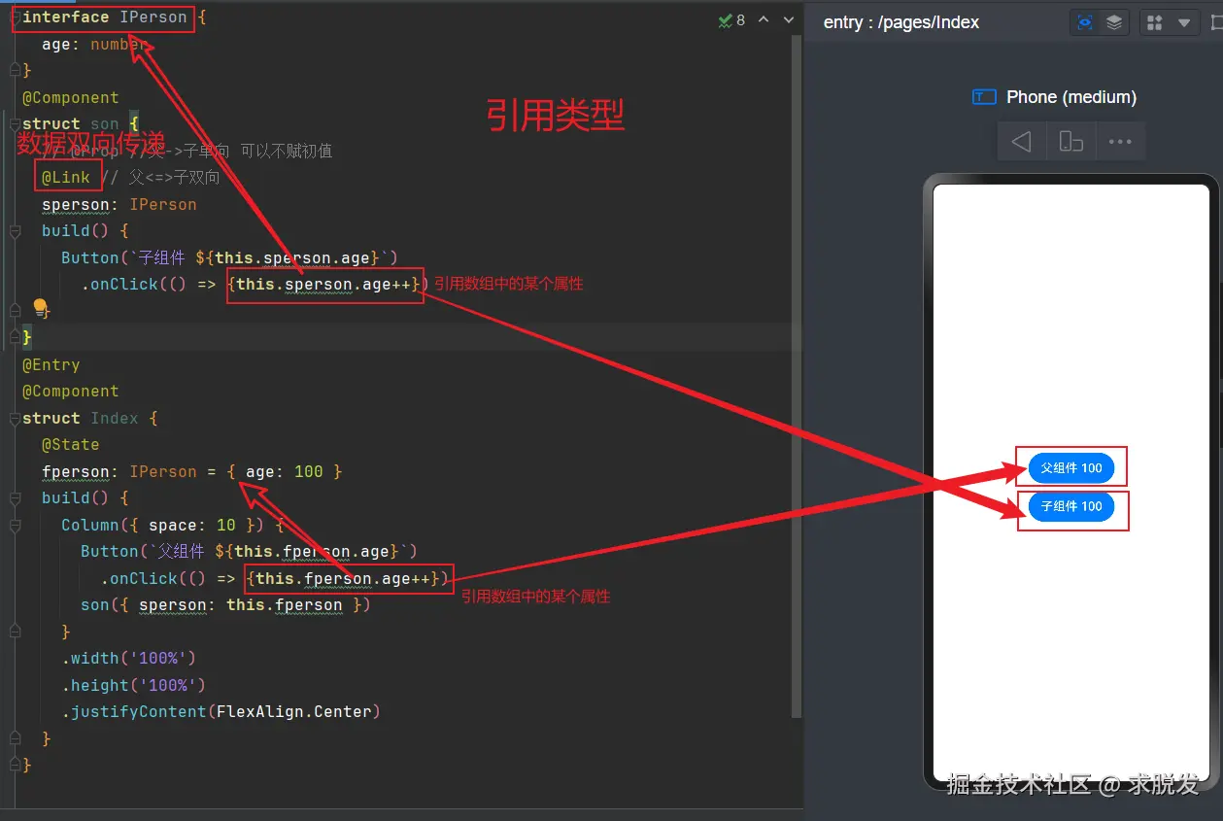Click the green checkmark inspection indicator showing 8
1223x821 pixels.
731,19
